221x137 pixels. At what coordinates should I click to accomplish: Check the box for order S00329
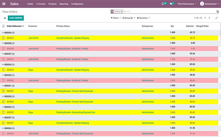coord(3,112)
